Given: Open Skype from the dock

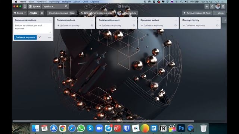Looking at the screenshot, I should (90, 128).
